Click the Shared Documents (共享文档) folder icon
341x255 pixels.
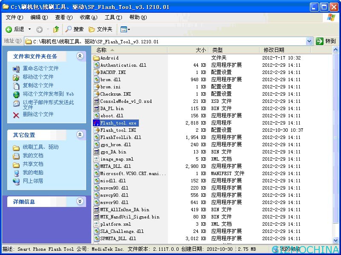pos(16,164)
